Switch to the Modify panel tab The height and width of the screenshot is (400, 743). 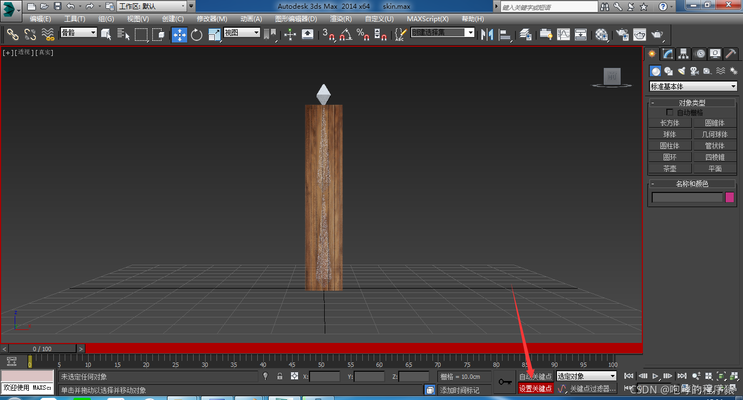667,53
